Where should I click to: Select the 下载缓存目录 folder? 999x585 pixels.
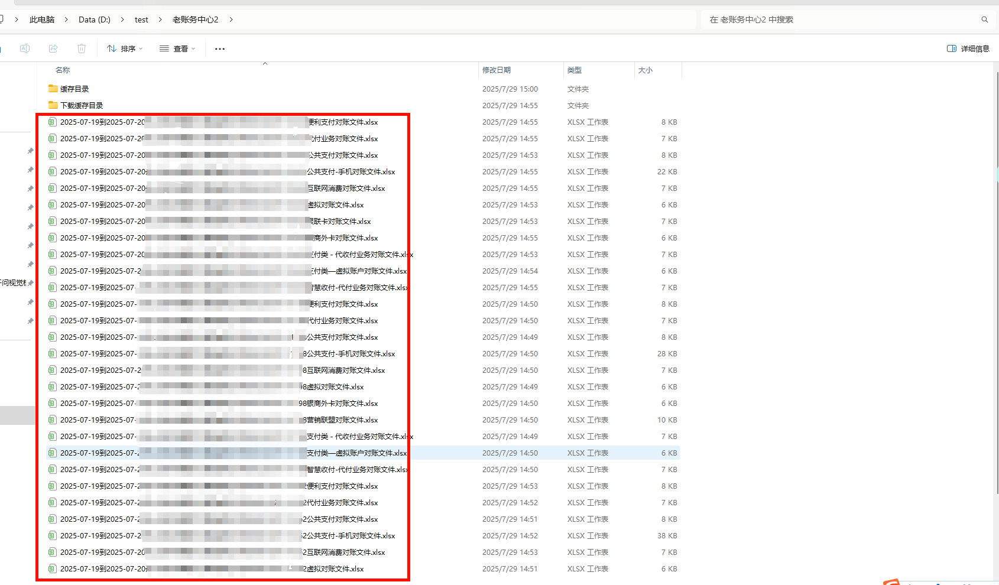[x=82, y=106]
